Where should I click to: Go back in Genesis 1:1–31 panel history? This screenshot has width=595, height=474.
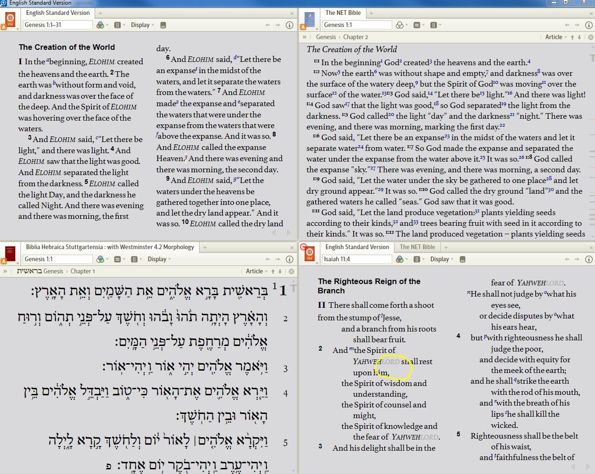(x=268, y=25)
